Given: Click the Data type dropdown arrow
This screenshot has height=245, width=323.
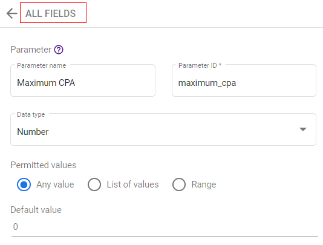Looking at the screenshot, I should (303, 129).
